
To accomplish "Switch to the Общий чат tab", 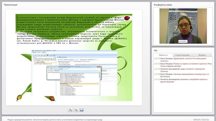I will click(x=163, y=55).
